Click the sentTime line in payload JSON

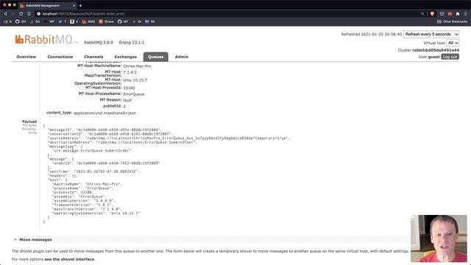click(93, 172)
